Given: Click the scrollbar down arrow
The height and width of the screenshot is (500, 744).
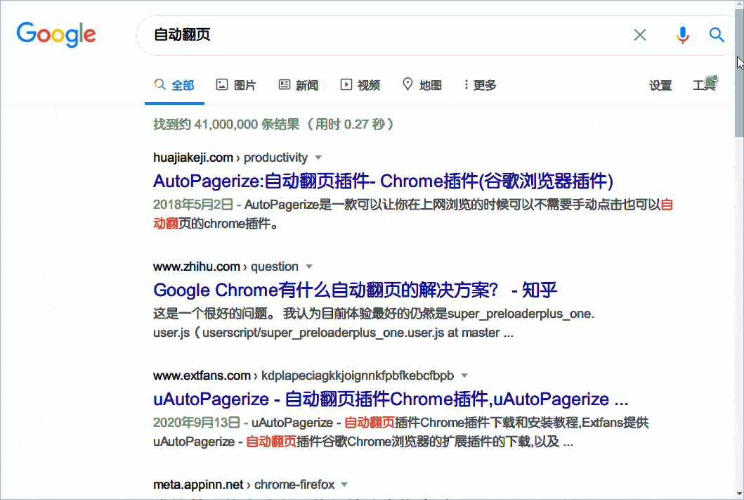Looking at the screenshot, I should pyautogui.click(x=739, y=494).
